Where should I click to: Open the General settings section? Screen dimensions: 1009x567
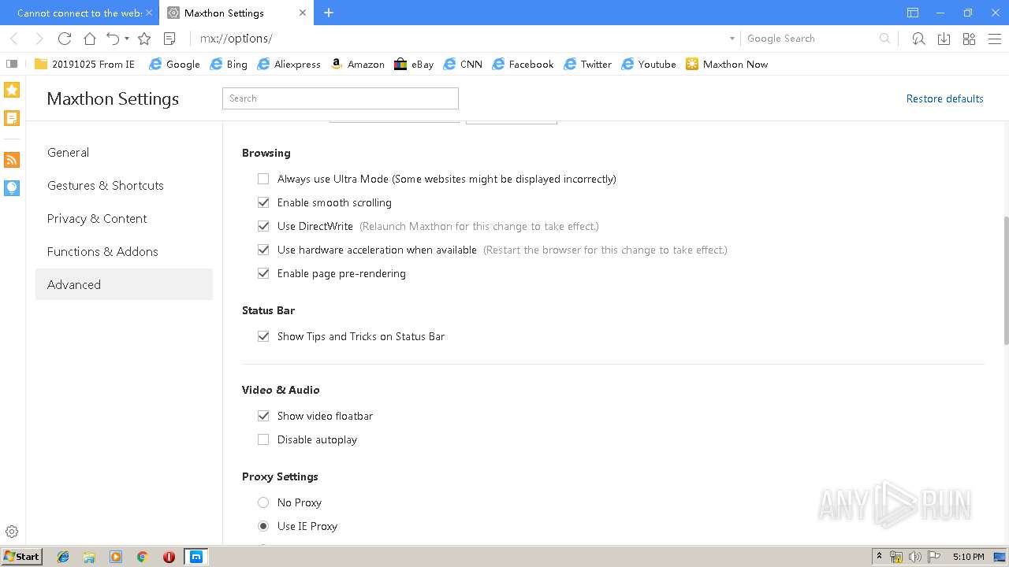click(x=124, y=153)
